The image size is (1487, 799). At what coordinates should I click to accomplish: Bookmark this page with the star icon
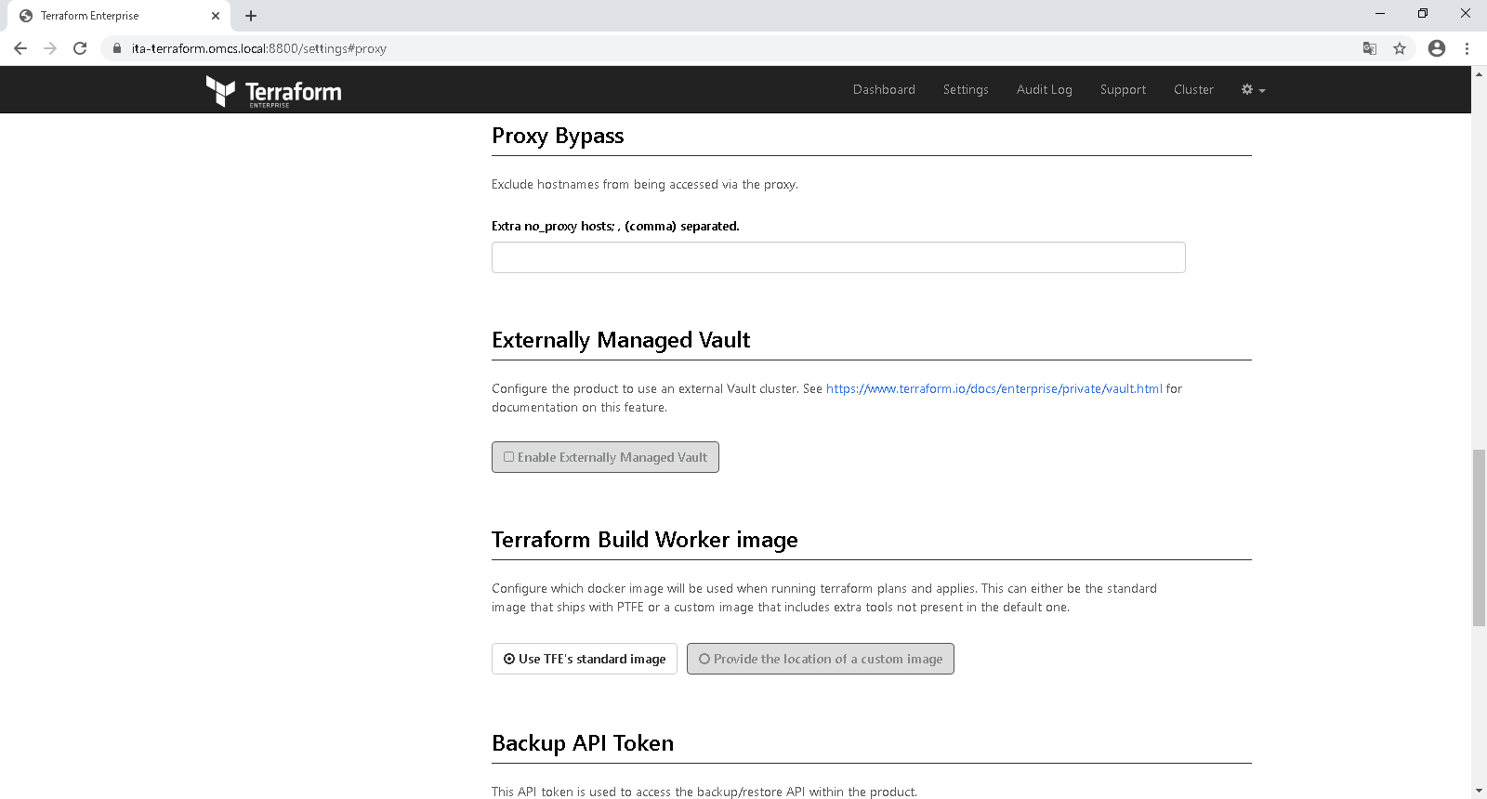click(x=1400, y=48)
